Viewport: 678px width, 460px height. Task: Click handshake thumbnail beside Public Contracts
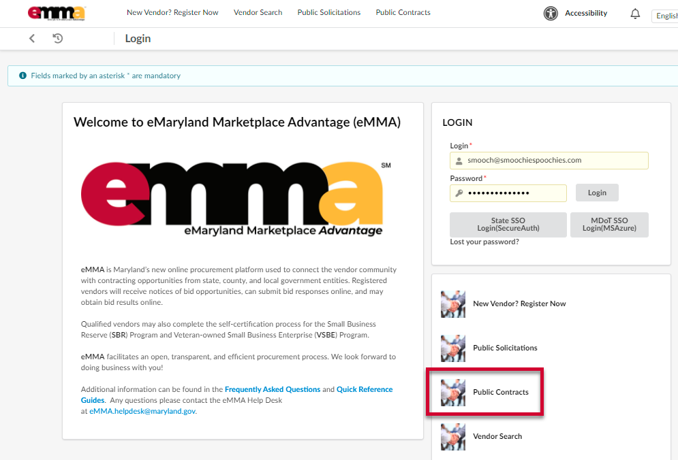tap(452, 392)
